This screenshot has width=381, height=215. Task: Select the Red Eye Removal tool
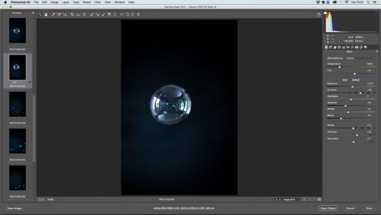(97, 15)
